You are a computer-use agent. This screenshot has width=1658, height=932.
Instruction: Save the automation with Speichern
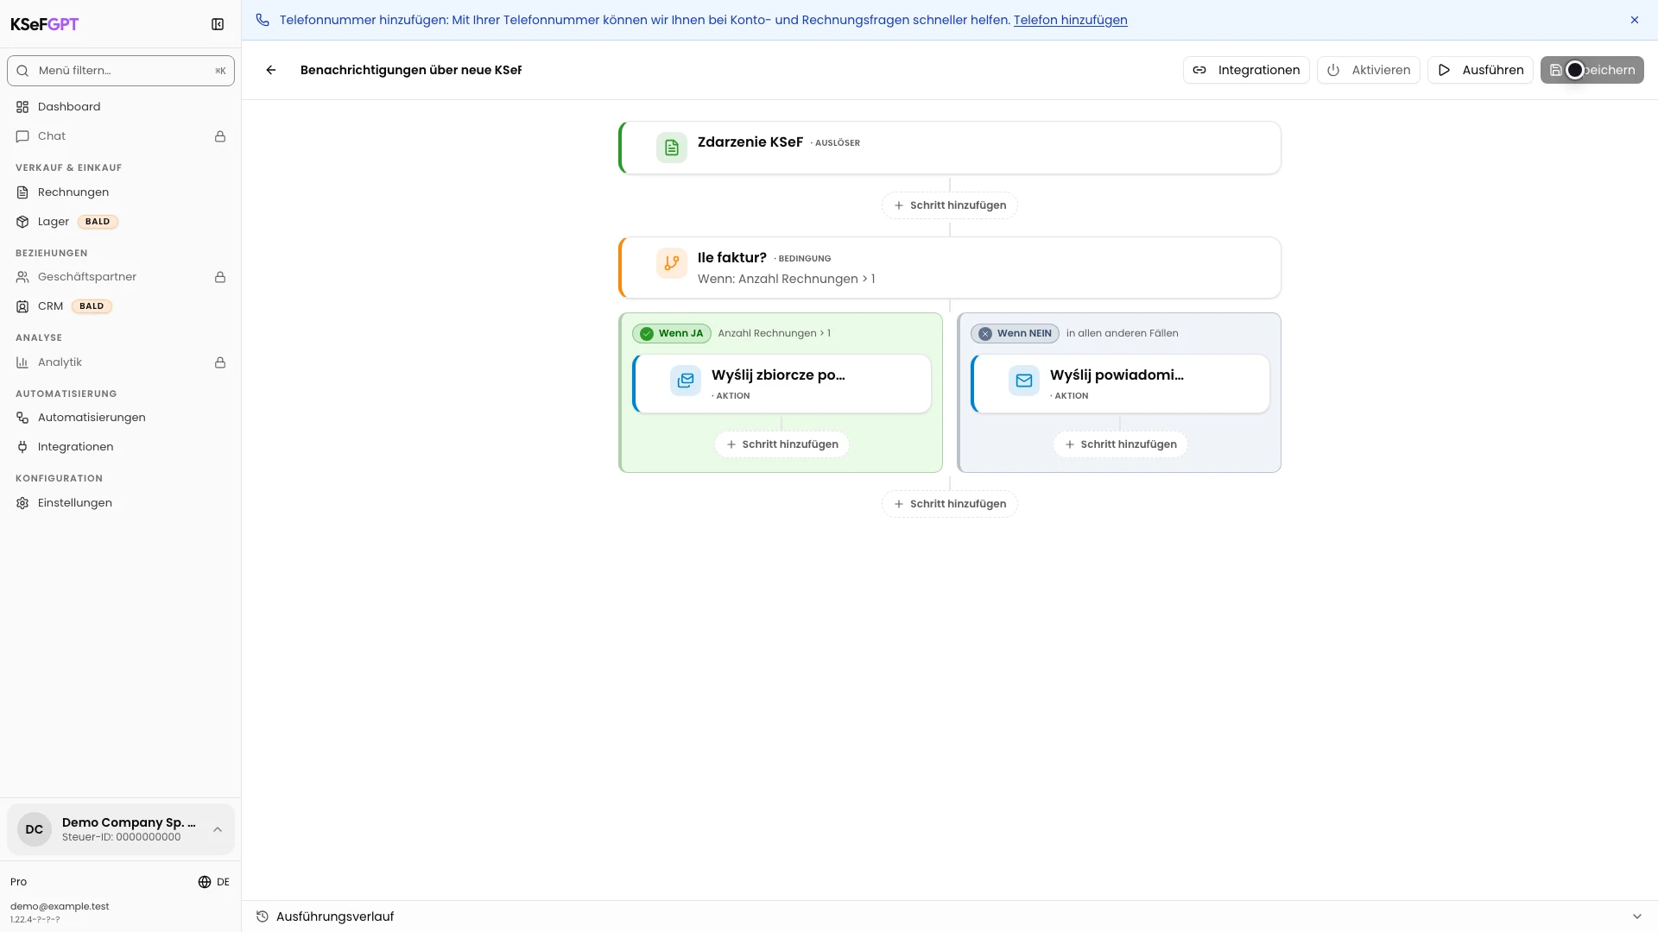1592,70
